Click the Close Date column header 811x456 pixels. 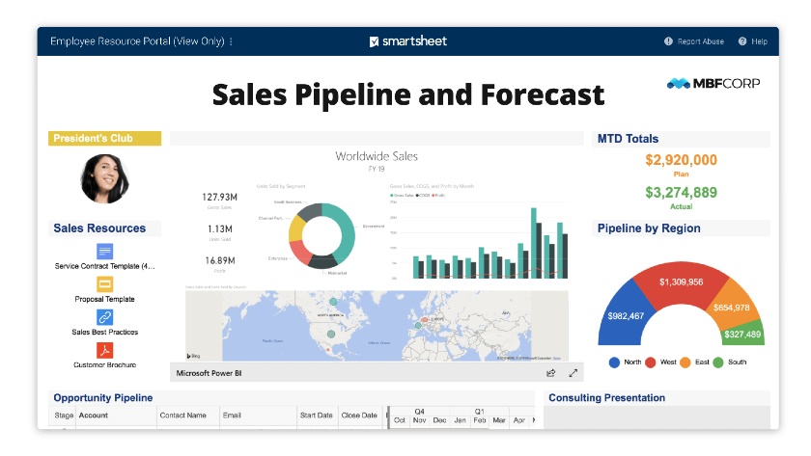[x=359, y=416]
